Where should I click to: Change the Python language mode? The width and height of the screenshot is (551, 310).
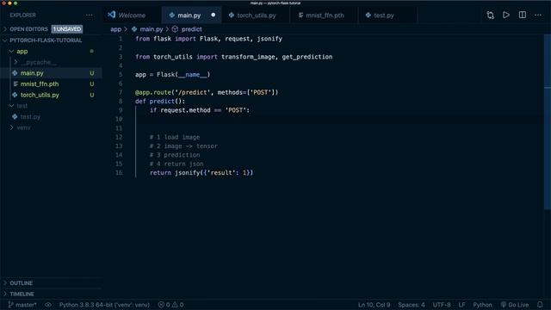[482, 305]
